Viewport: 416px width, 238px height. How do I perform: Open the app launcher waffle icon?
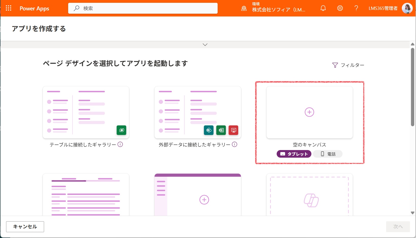(x=9, y=8)
